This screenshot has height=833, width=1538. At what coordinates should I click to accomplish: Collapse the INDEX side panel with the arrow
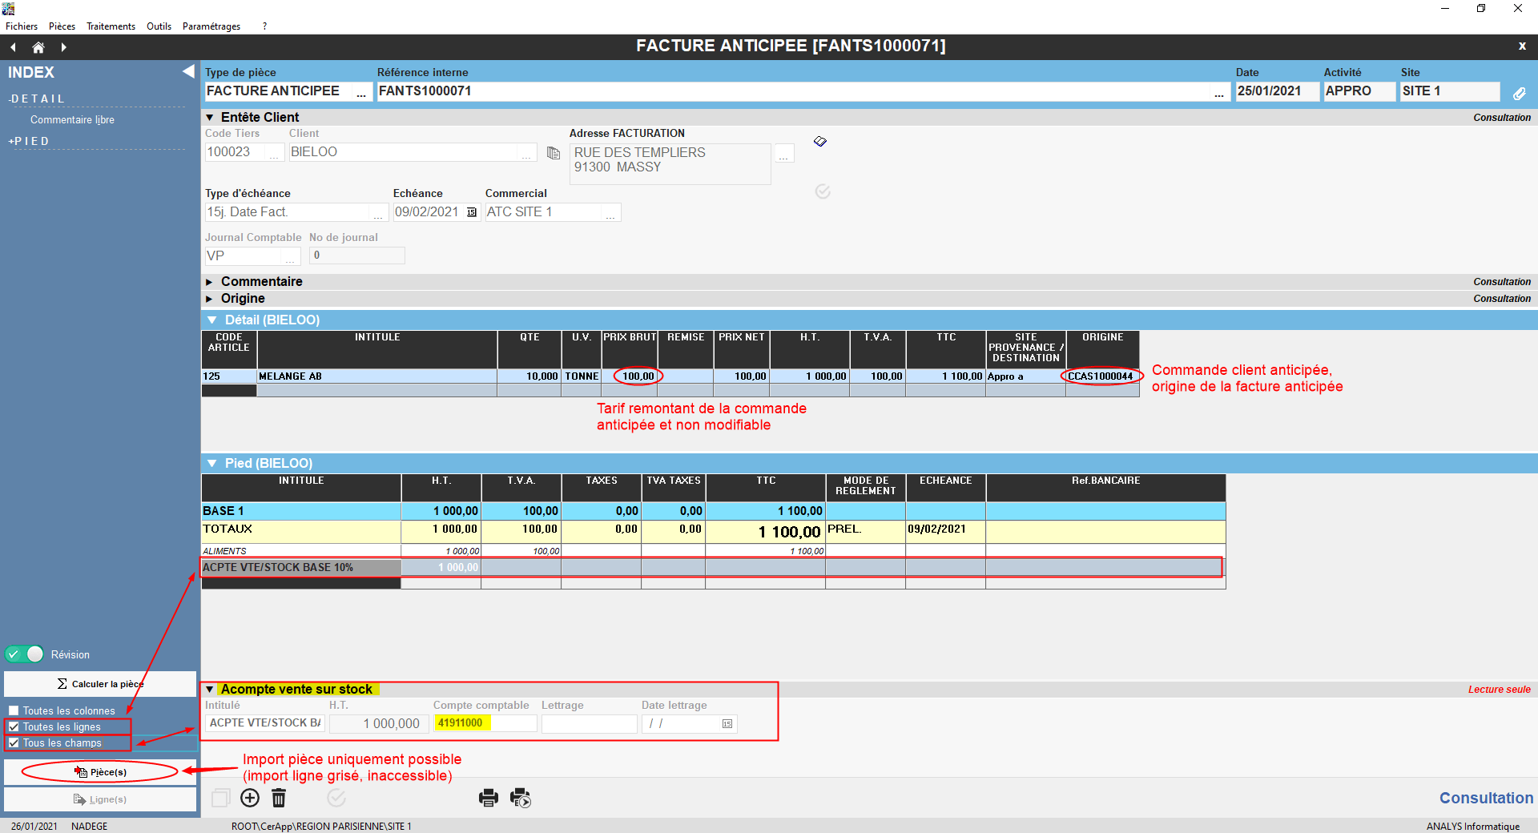188,71
